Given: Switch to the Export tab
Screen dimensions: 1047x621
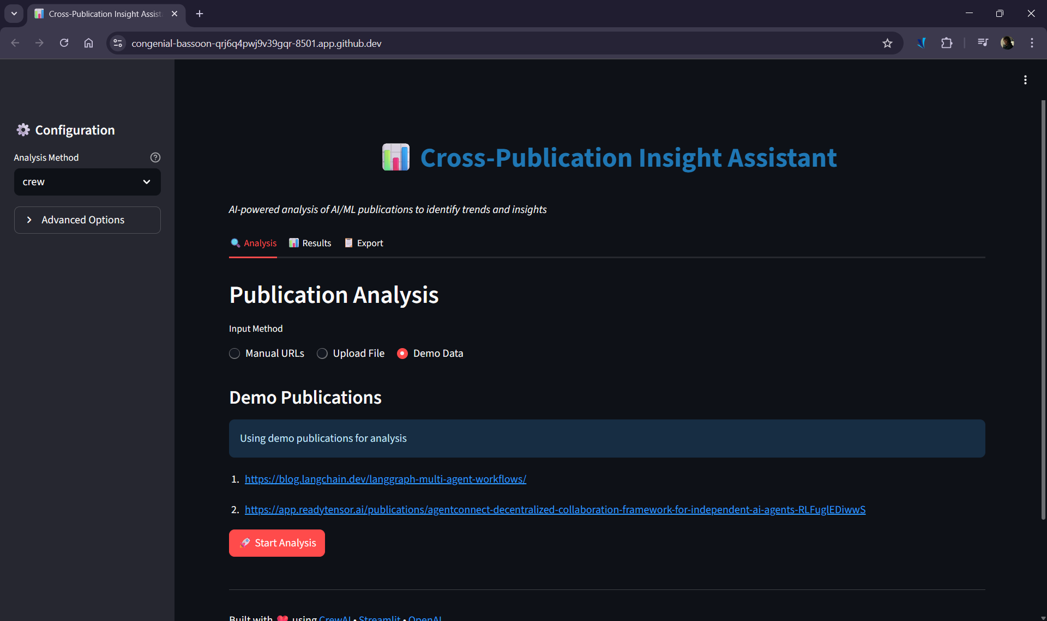Looking at the screenshot, I should coord(364,243).
